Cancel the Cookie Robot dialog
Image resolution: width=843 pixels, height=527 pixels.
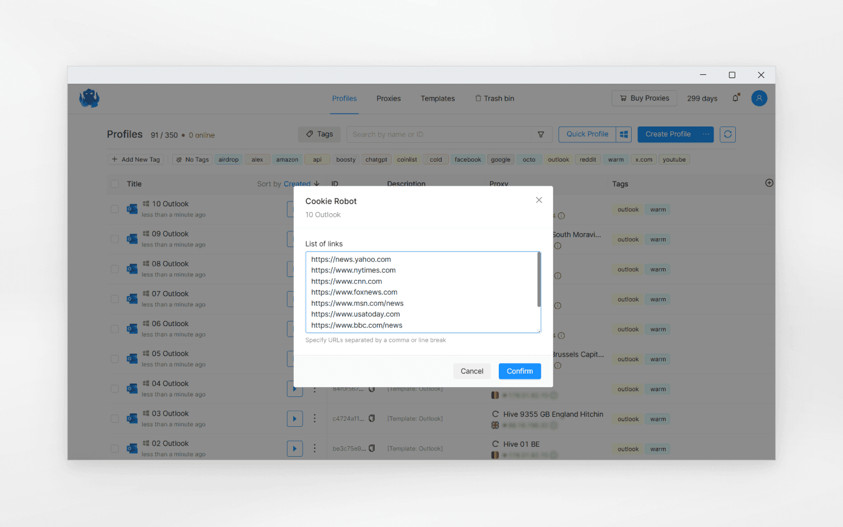click(472, 371)
